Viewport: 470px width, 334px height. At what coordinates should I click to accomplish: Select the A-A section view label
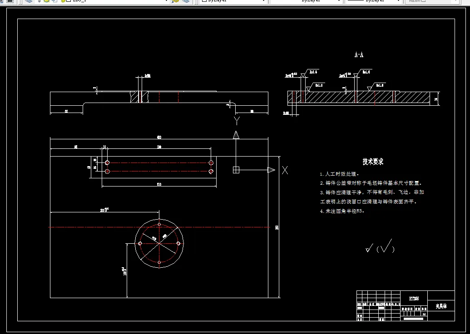(359, 55)
